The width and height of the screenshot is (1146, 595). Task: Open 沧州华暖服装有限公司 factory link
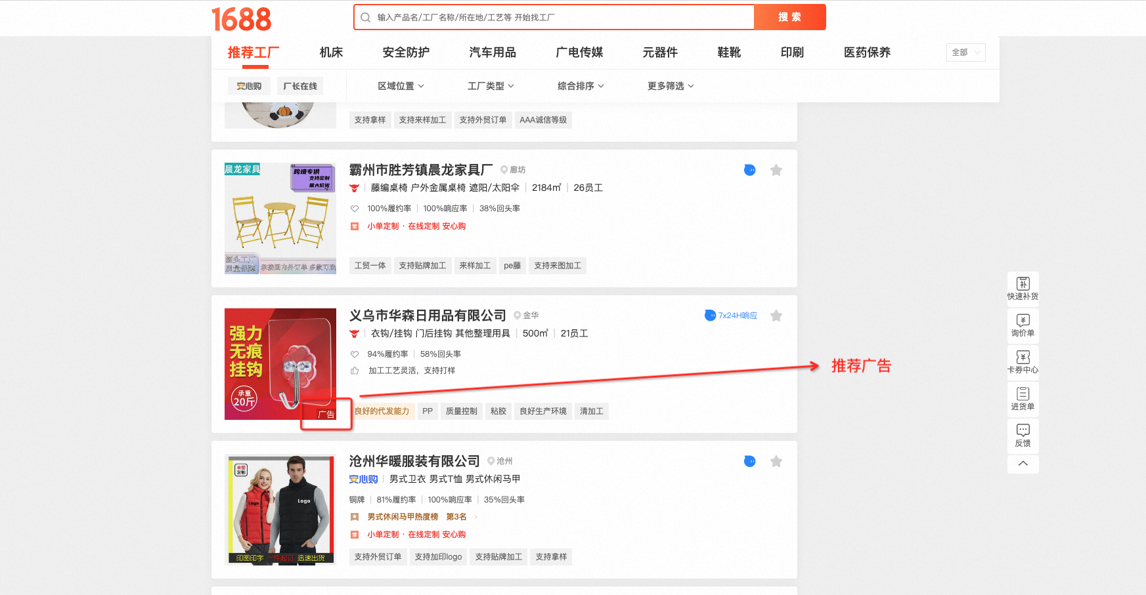[414, 461]
